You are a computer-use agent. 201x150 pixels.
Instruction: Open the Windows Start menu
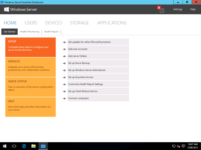coord(5,146)
